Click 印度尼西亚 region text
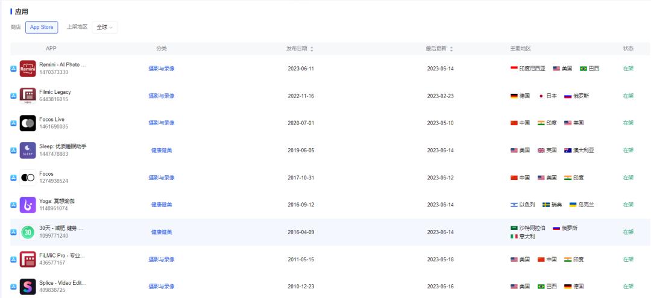This screenshot has height=298, width=651. pyautogui.click(x=532, y=69)
